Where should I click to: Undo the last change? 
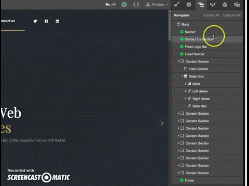[107, 5]
